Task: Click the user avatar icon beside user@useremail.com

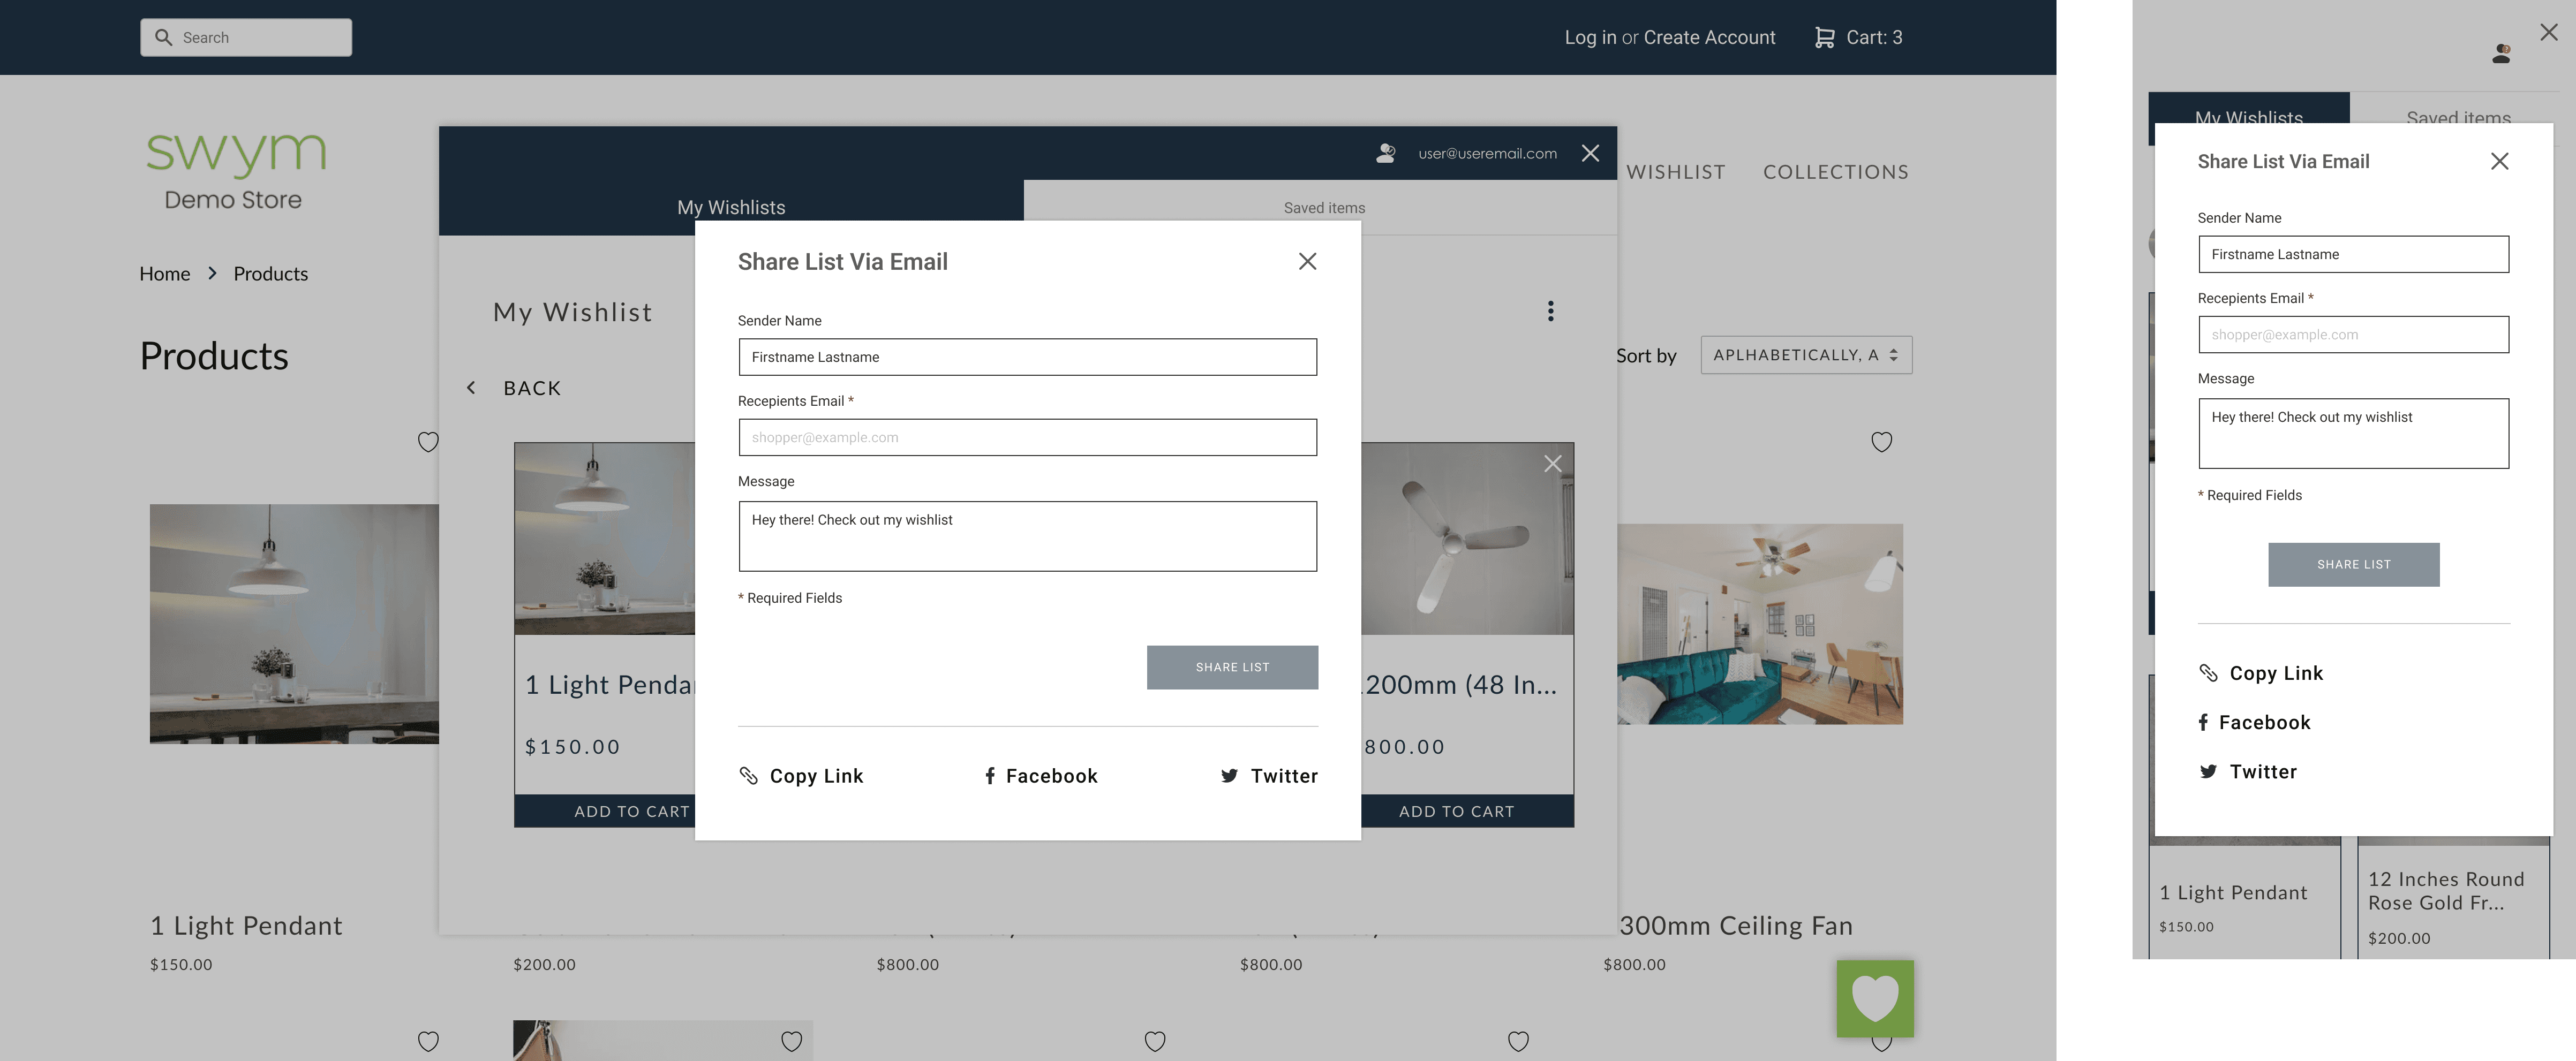Action: (x=1386, y=153)
